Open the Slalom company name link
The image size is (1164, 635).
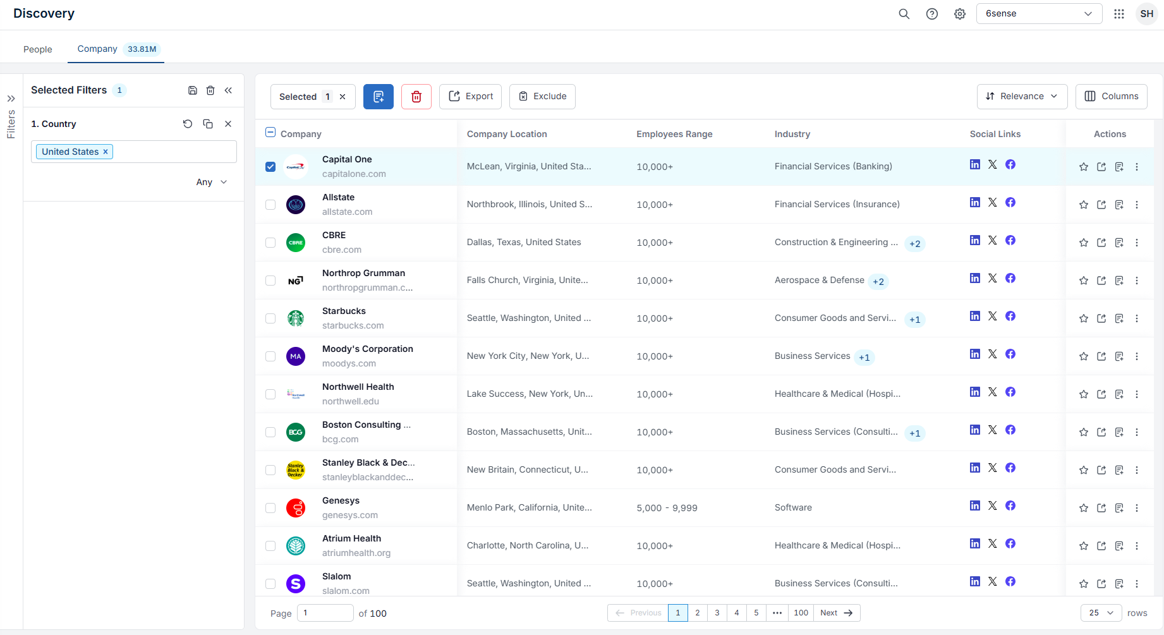tap(336, 576)
